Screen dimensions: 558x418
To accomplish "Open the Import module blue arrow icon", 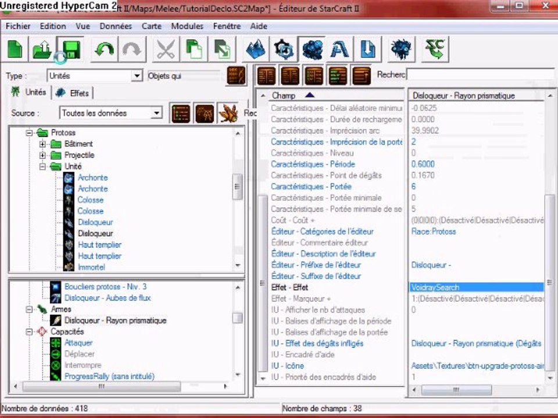I will [x=368, y=49].
